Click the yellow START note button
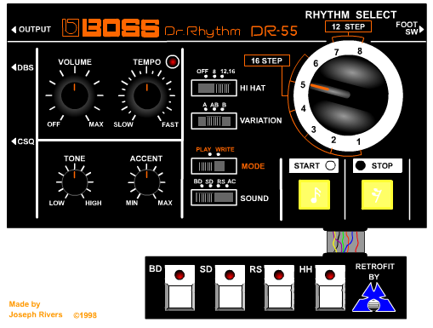 pyautogui.click(x=314, y=195)
